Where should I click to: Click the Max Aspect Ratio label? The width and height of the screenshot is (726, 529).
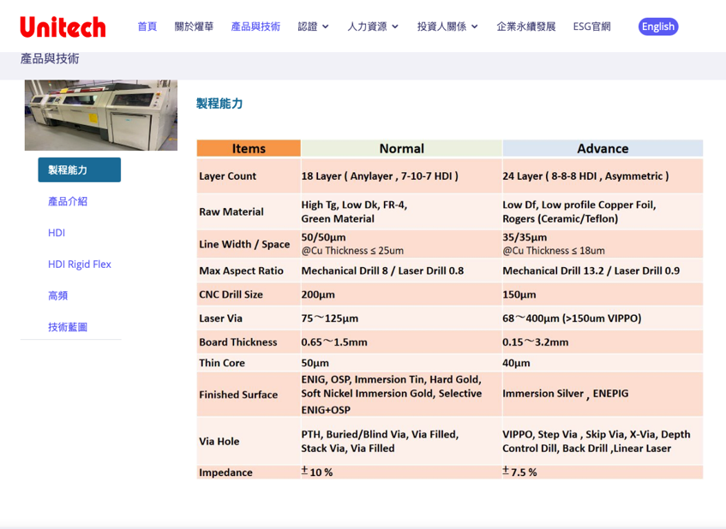pyautogui.click(x=241, y=271)
